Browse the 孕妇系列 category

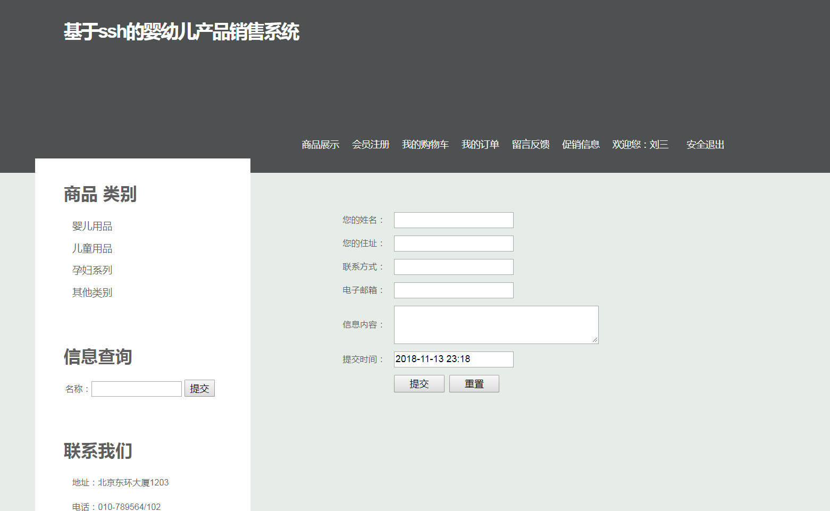92,270
